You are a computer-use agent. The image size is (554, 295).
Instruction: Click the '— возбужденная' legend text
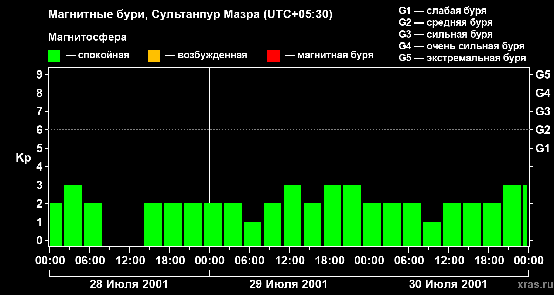206,55
